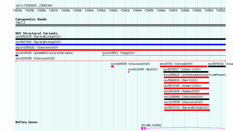
Task: Click the DGV Structural Variants track title
Action: point(37,33)
